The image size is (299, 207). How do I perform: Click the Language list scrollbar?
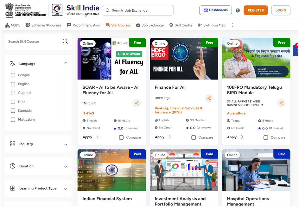65,99
